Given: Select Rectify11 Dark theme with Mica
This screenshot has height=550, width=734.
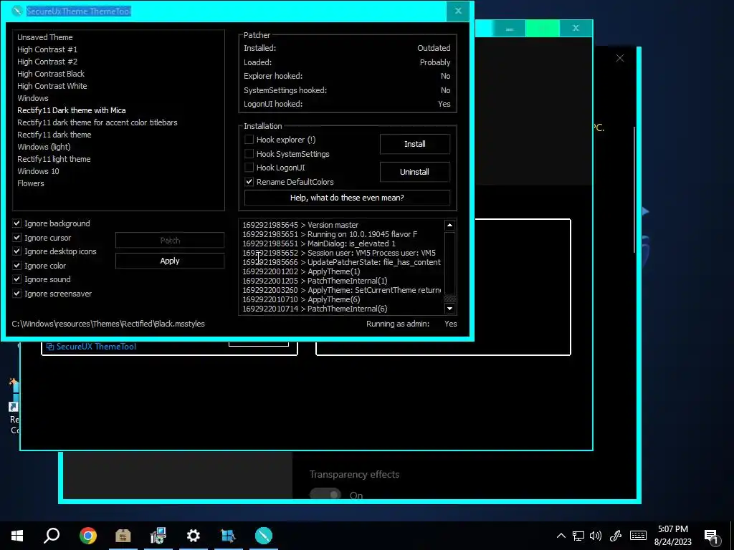Looking at the screenshot, I should [x=72, y=110].
